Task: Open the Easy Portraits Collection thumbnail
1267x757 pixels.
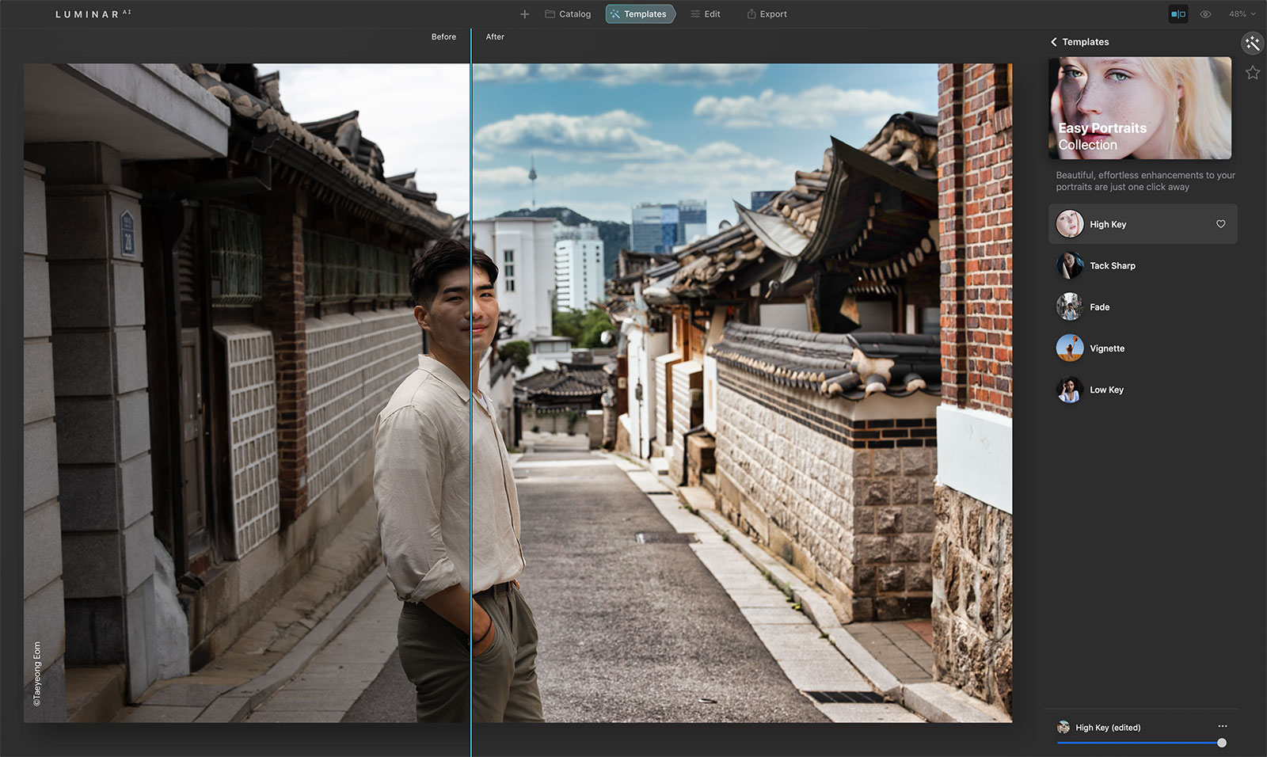Action: click(1140, 108)
